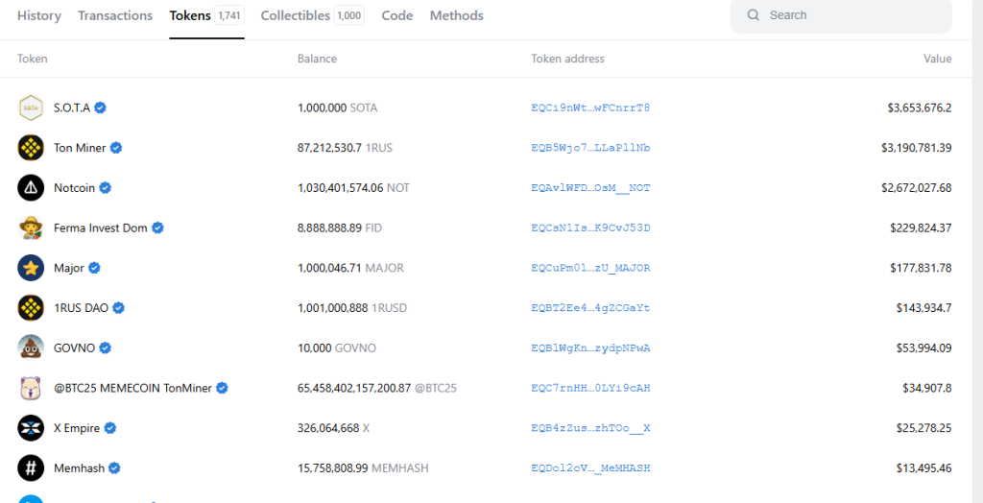Image resolution: width=983 pixels, height=503 pixels.
Task: Click the 1RUS DAO token logo
Action: tap(31, 308)
